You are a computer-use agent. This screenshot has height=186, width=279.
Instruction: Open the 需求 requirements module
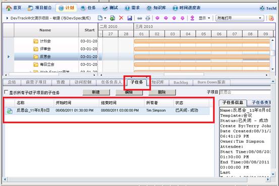click(x=132, y=8)
